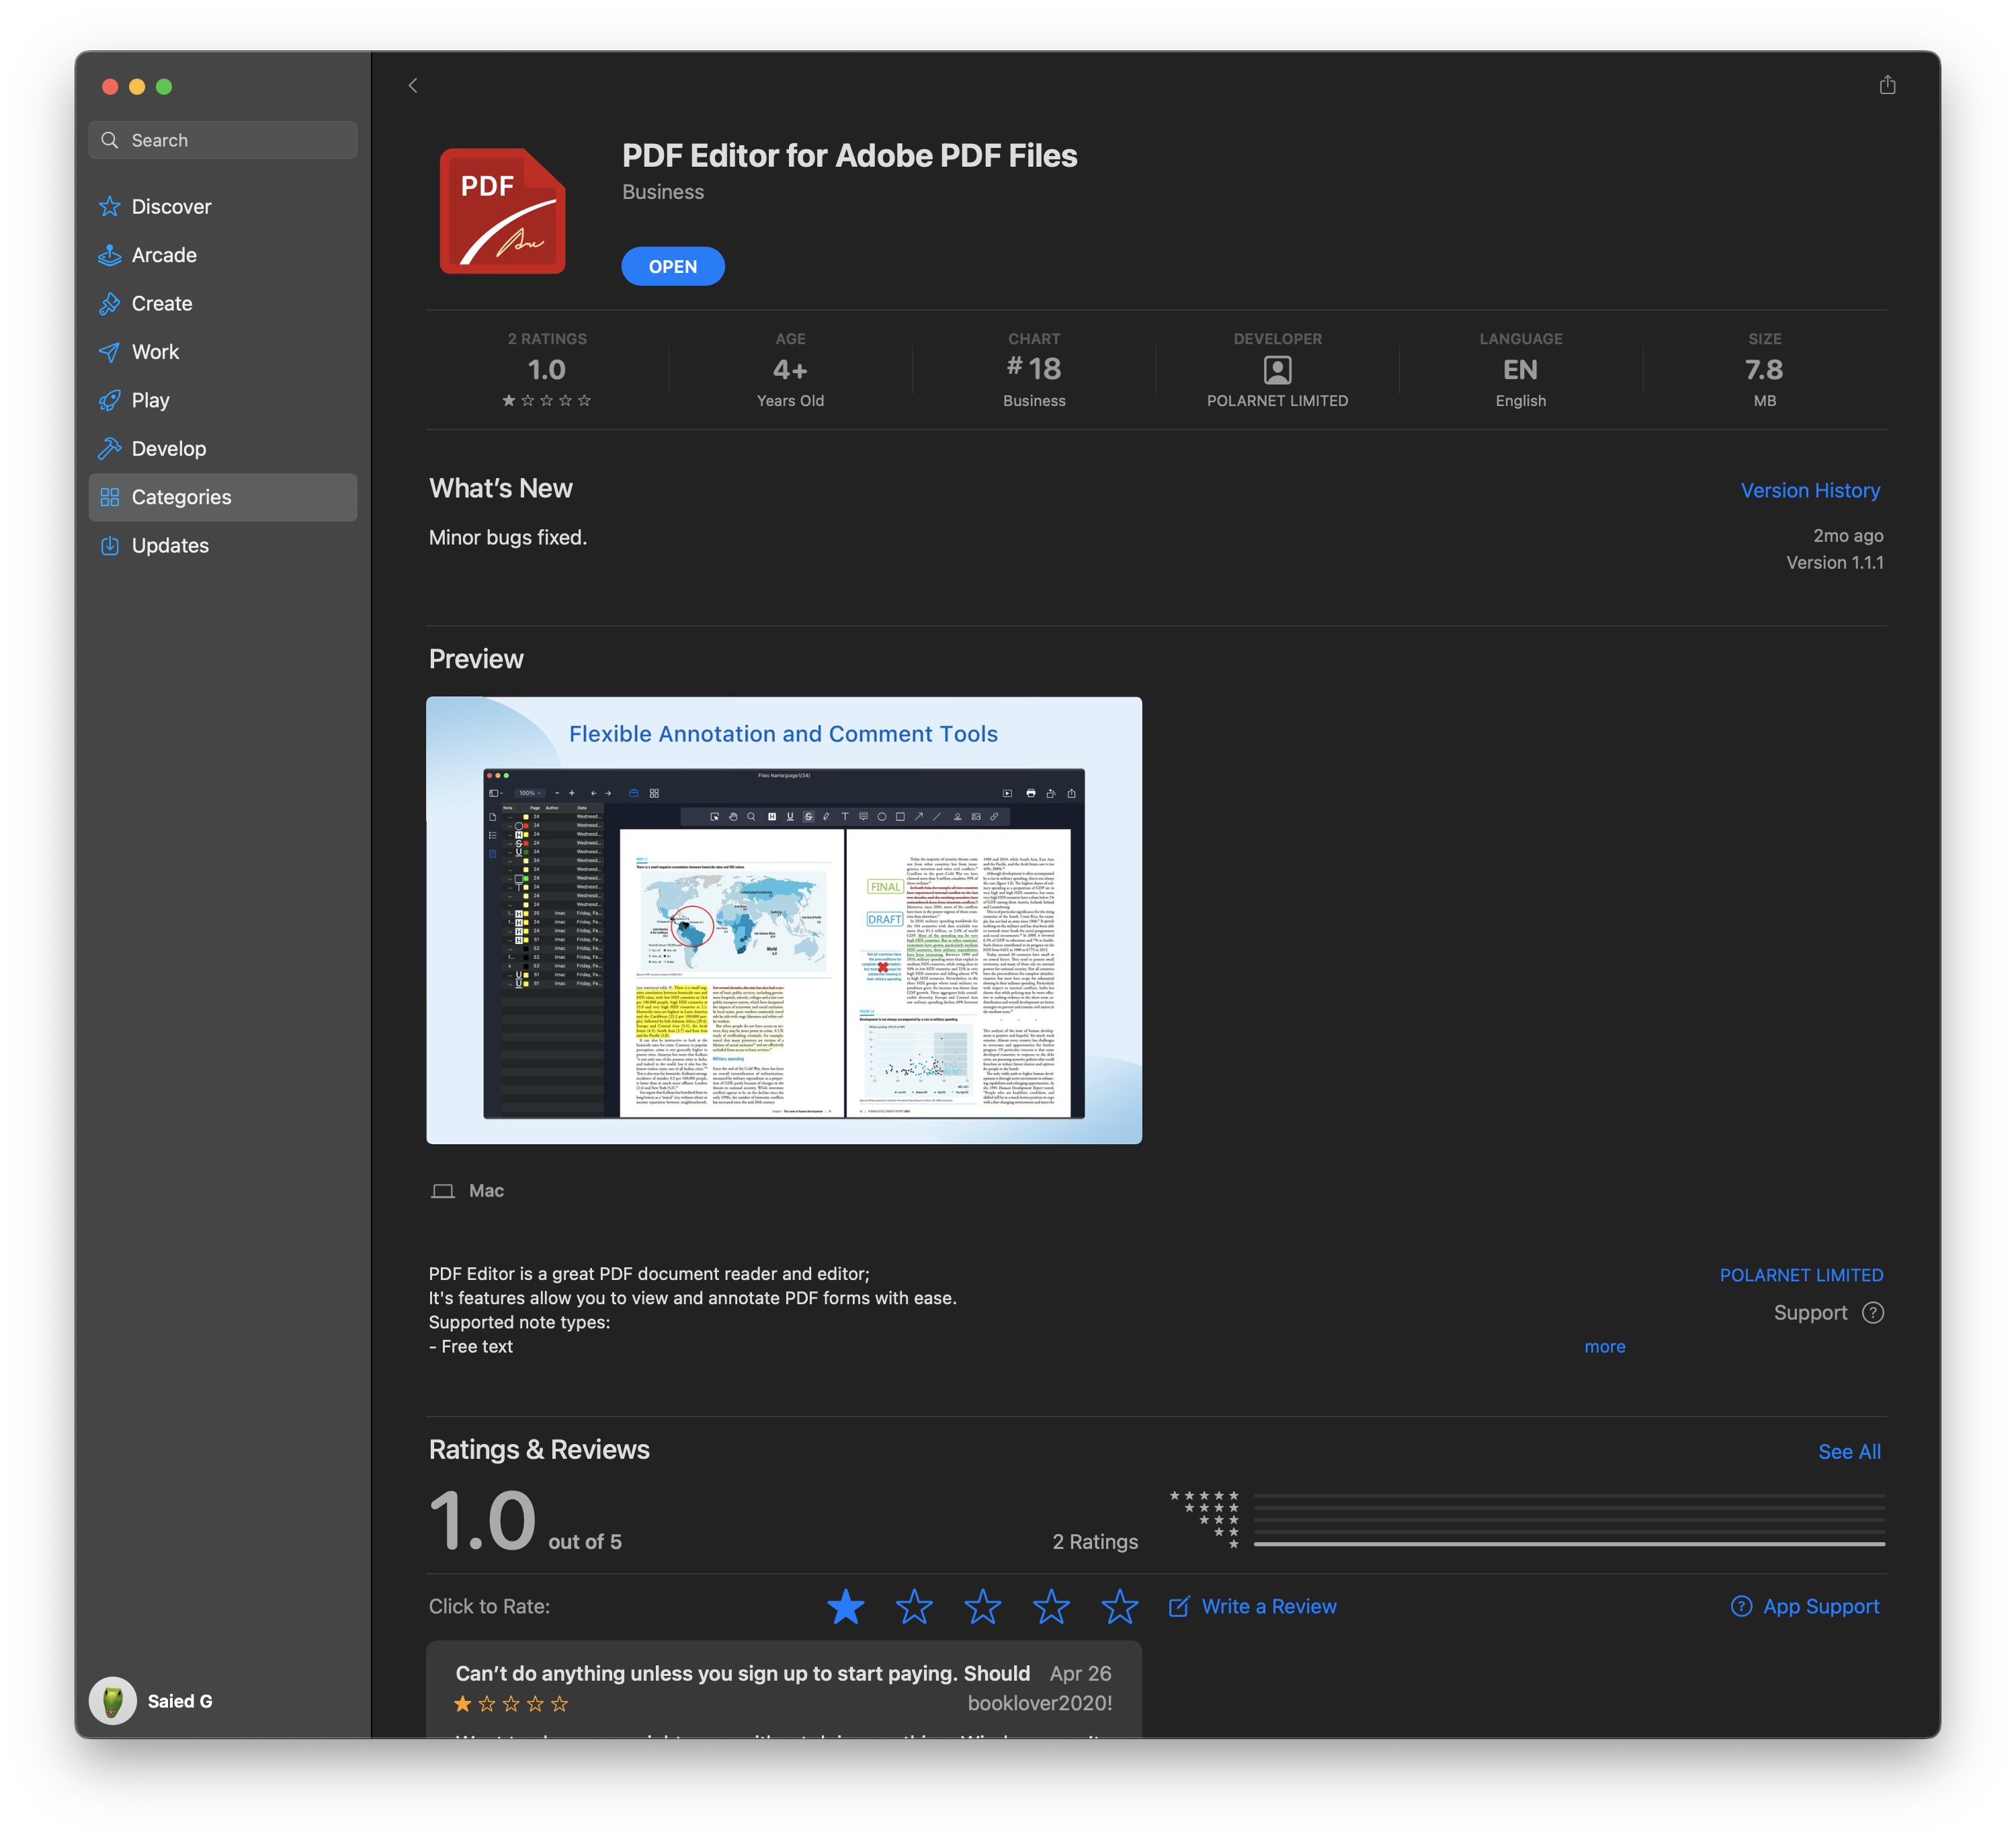Click Write a Review
The width and height of the screenshot is (2016, 1838).
tap(1269, 1607)
